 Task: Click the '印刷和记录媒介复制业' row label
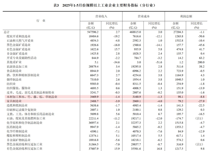tap(22, 110)
